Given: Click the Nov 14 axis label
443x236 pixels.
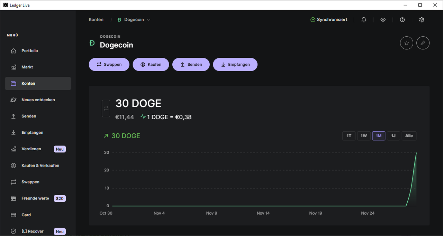Looking at the screenshot, I should tap(263, 213).
